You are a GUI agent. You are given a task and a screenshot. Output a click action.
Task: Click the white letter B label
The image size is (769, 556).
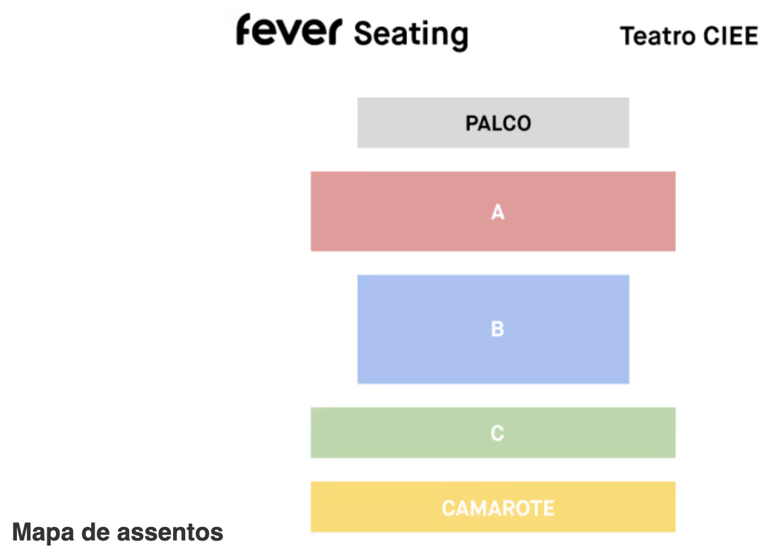pyautogui.click(x=497, y=329)
